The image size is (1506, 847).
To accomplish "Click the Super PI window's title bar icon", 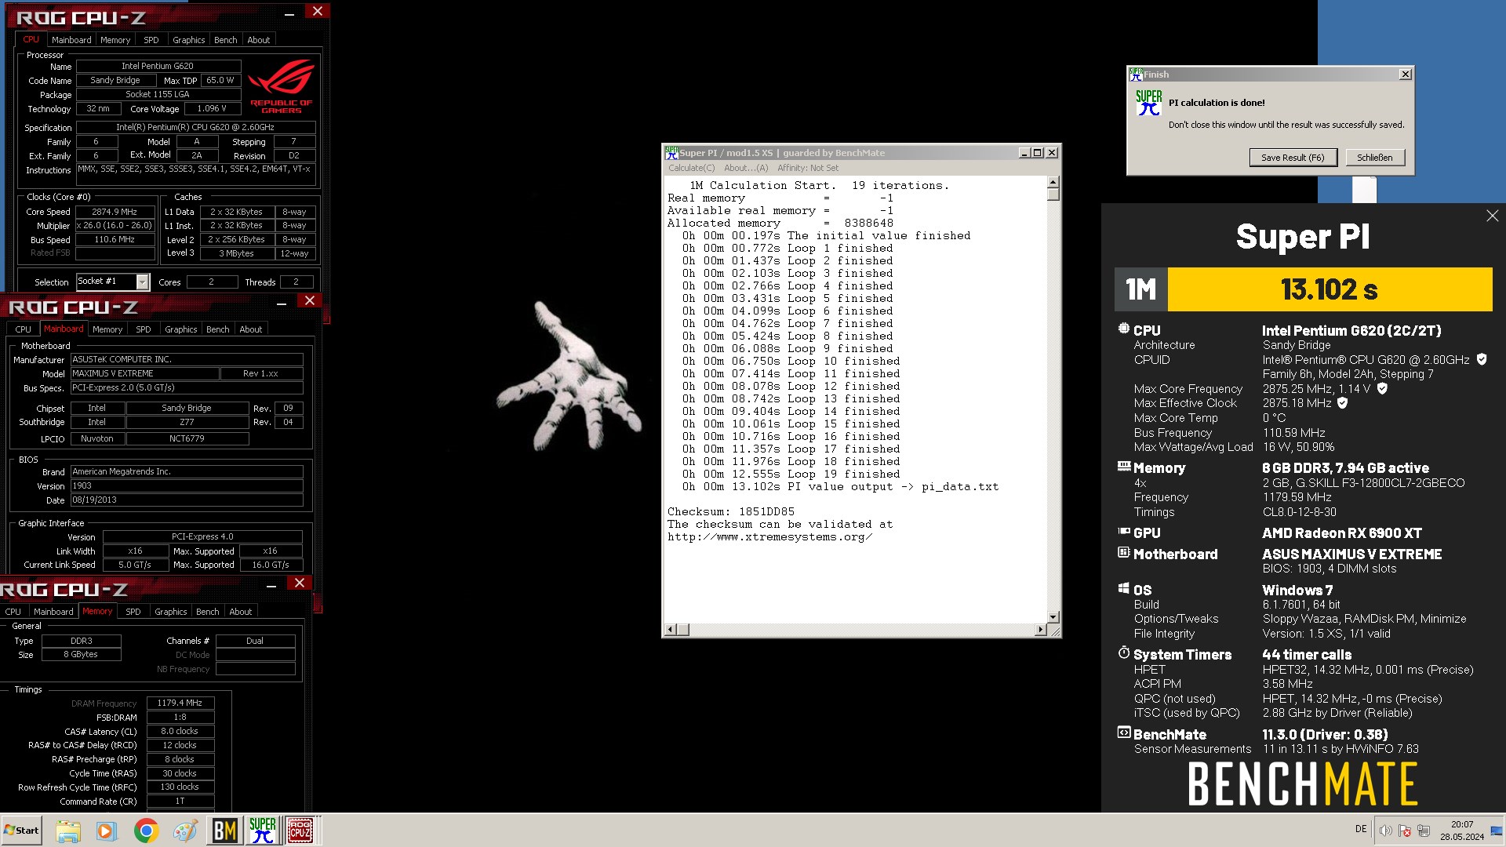I will [671, 152].
